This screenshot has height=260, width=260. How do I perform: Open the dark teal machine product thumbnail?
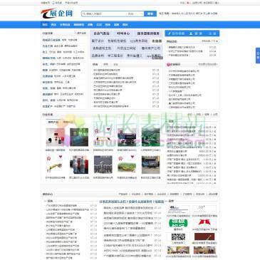click(79, 137)
